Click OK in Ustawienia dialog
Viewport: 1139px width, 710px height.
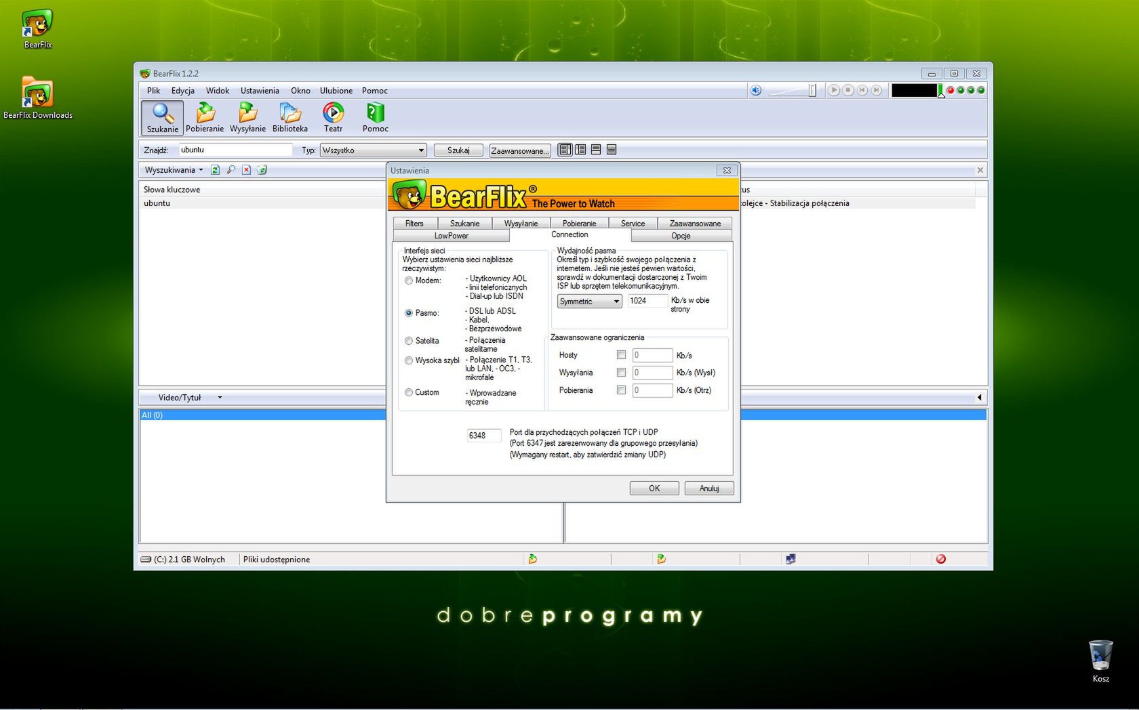(x=654, y=488)
